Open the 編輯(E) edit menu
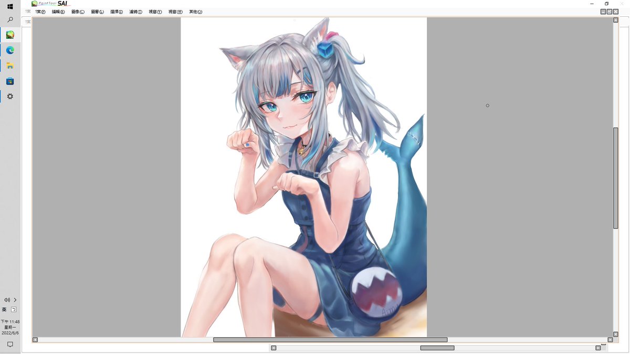 click(x=58, y=12)
